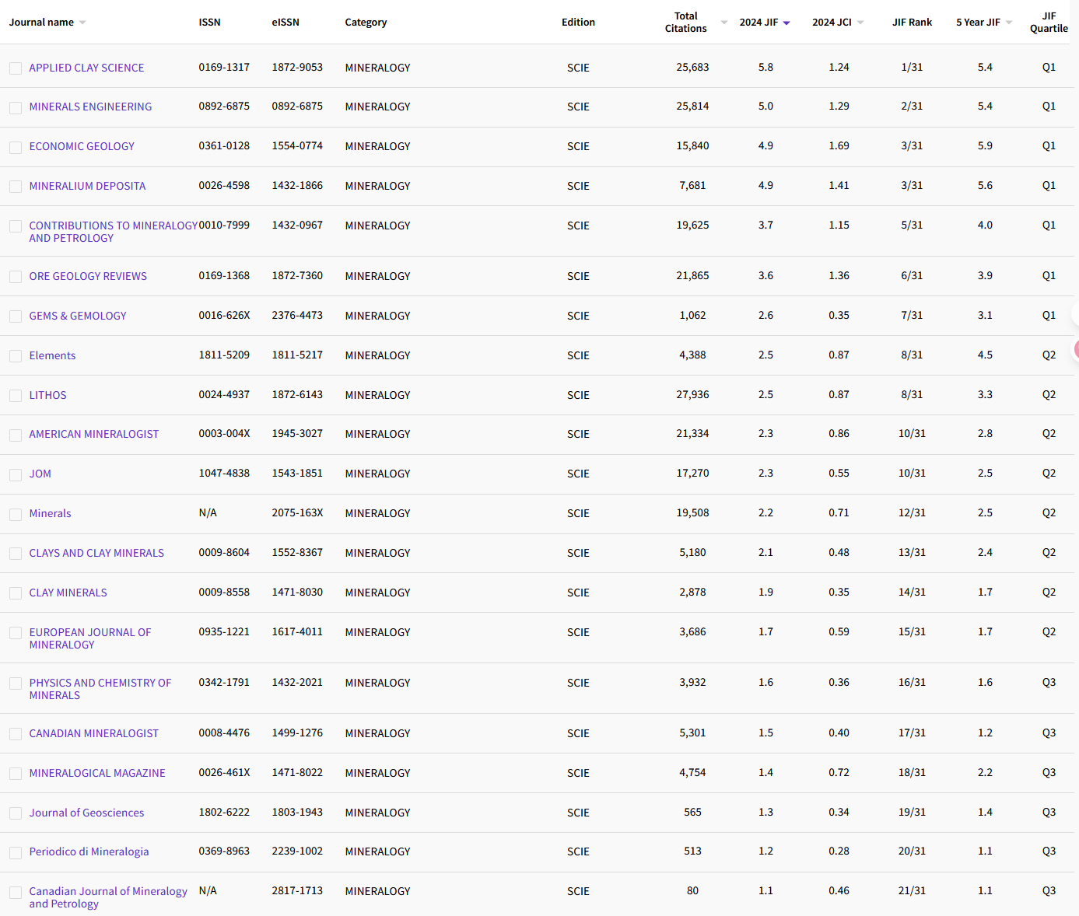
Task: Check the AMERICAN MINERALOGIST checkbox
Action: click(x=16, y=435)
